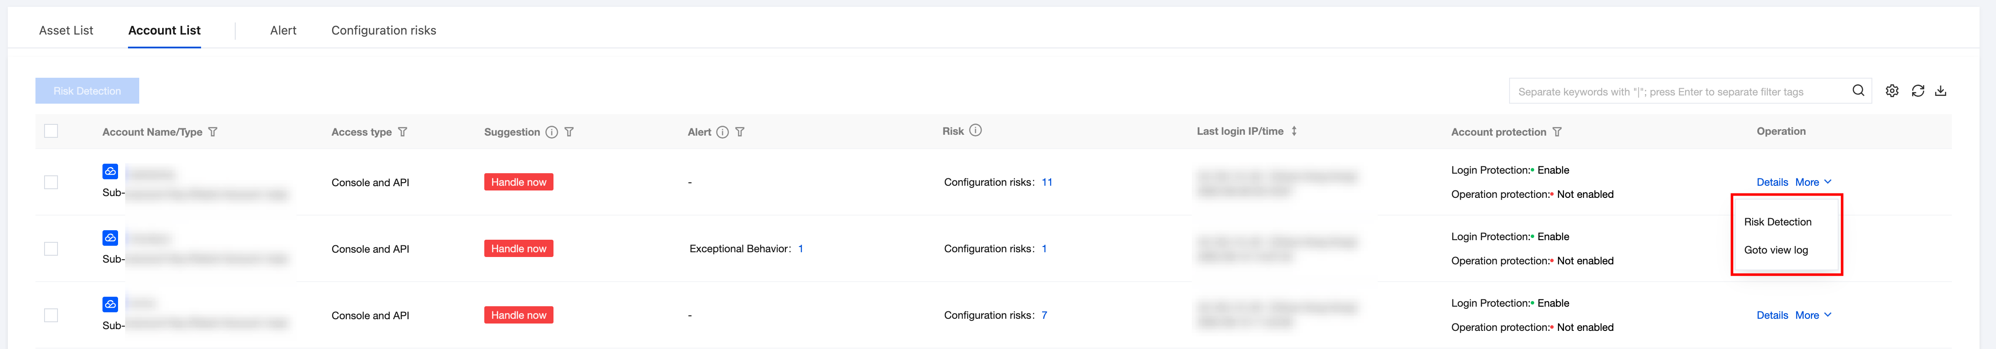
Task: Click the Handle now button in second row
Action: pos(518,248)
